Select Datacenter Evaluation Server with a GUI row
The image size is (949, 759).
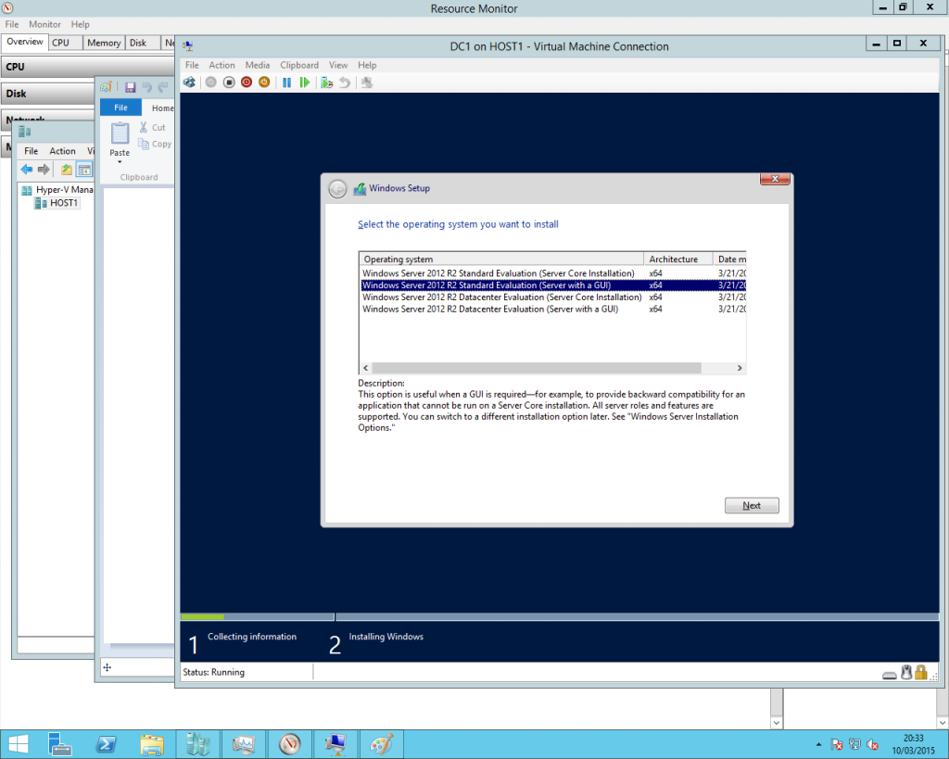pyautogui.click(x=553, y=309)
